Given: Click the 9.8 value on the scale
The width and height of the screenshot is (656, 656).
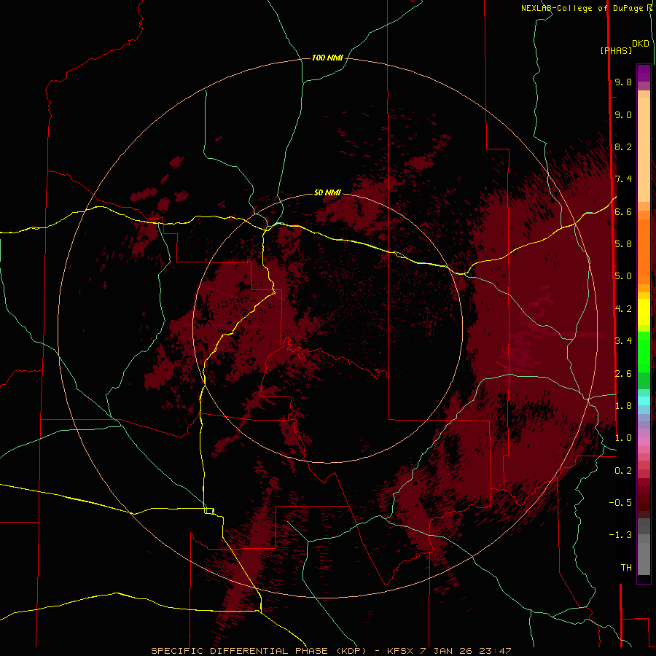Looking at the screenshot, I should pos(623,82).
